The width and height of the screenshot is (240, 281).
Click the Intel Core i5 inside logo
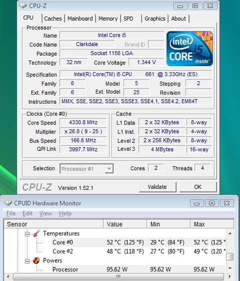[189, 49]
